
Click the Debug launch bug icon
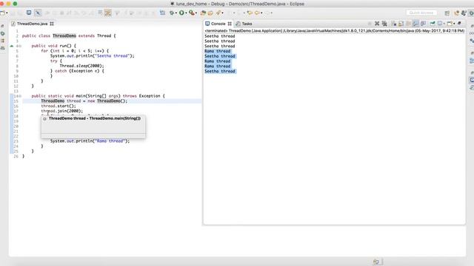tap(172, 13)
